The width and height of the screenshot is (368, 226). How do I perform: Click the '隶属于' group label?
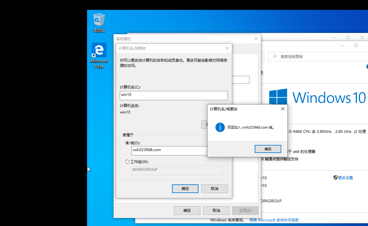point(128,135)
